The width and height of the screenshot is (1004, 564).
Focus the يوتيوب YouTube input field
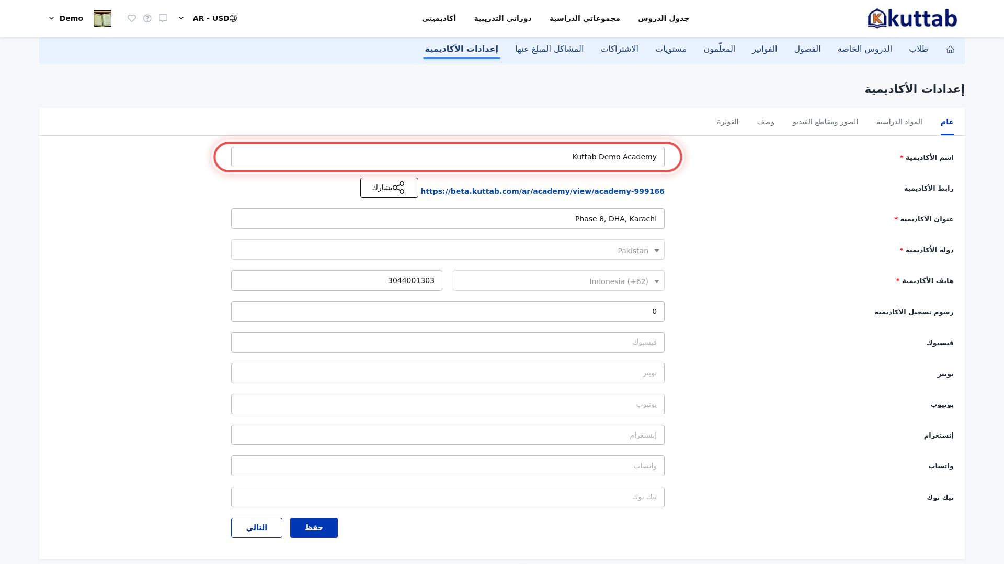tap(448, 404)
